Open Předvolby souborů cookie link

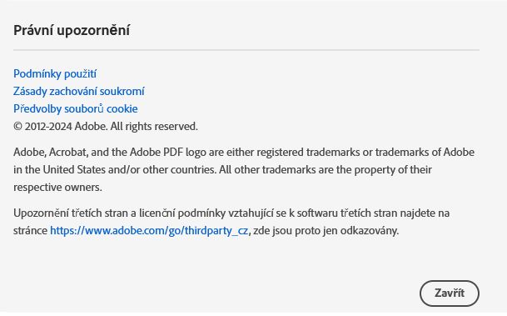75,108
